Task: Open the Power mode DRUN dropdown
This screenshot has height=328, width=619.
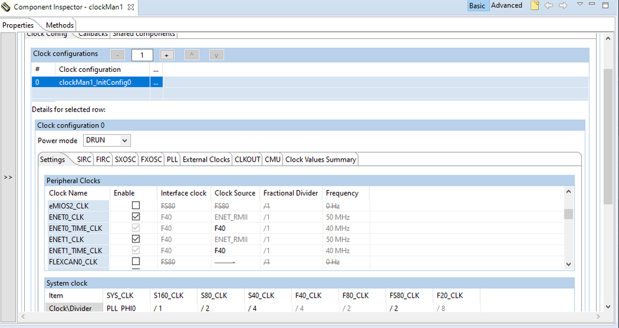Action: (x=107, y=140)
